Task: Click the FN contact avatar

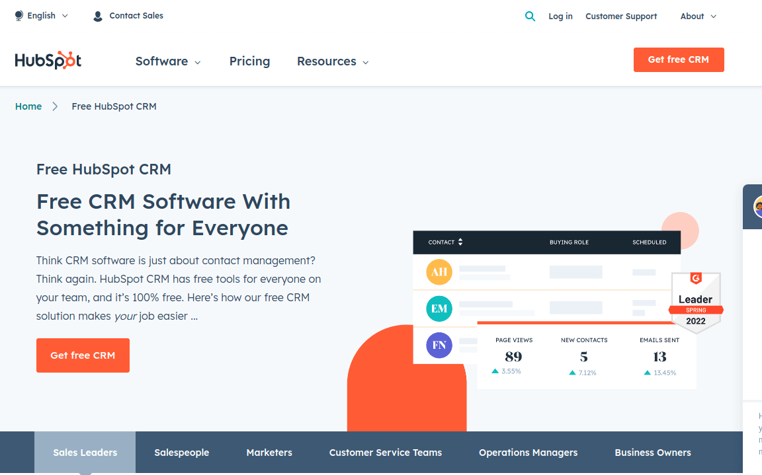Action: pos(439,345)
